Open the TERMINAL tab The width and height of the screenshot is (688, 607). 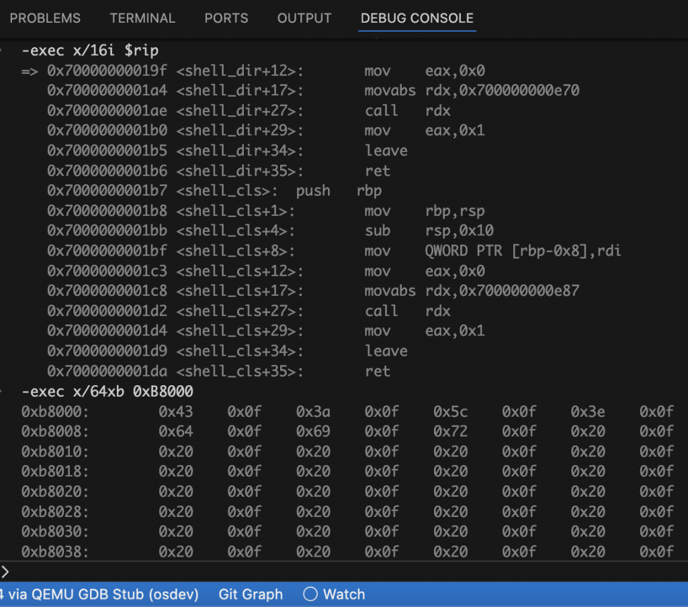click(x=142, y=18)
